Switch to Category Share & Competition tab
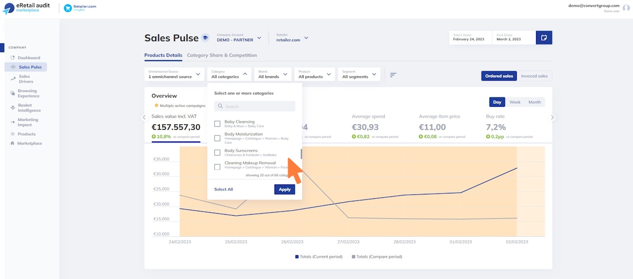The image size is (633, 279). coord(222,55)
